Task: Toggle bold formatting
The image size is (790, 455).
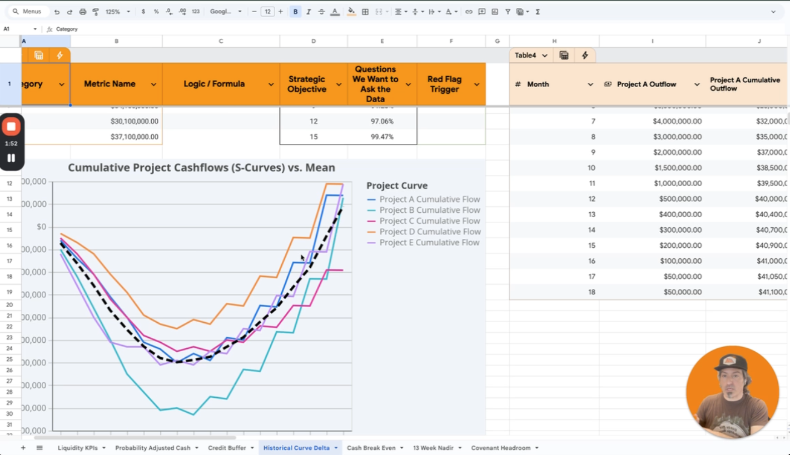Action: click(x=295, y=12)
